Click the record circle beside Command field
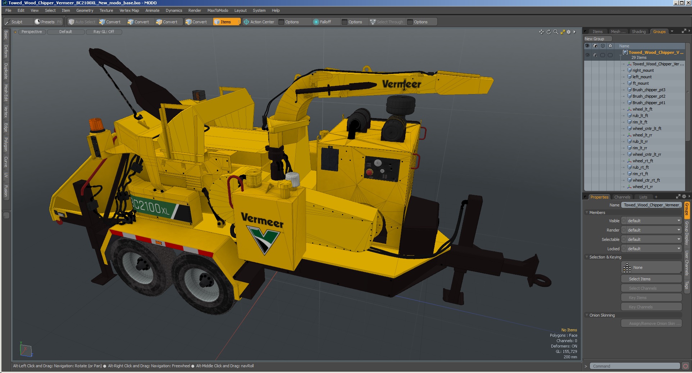This screenshot has width=692, height=373. tap(686, 366)
